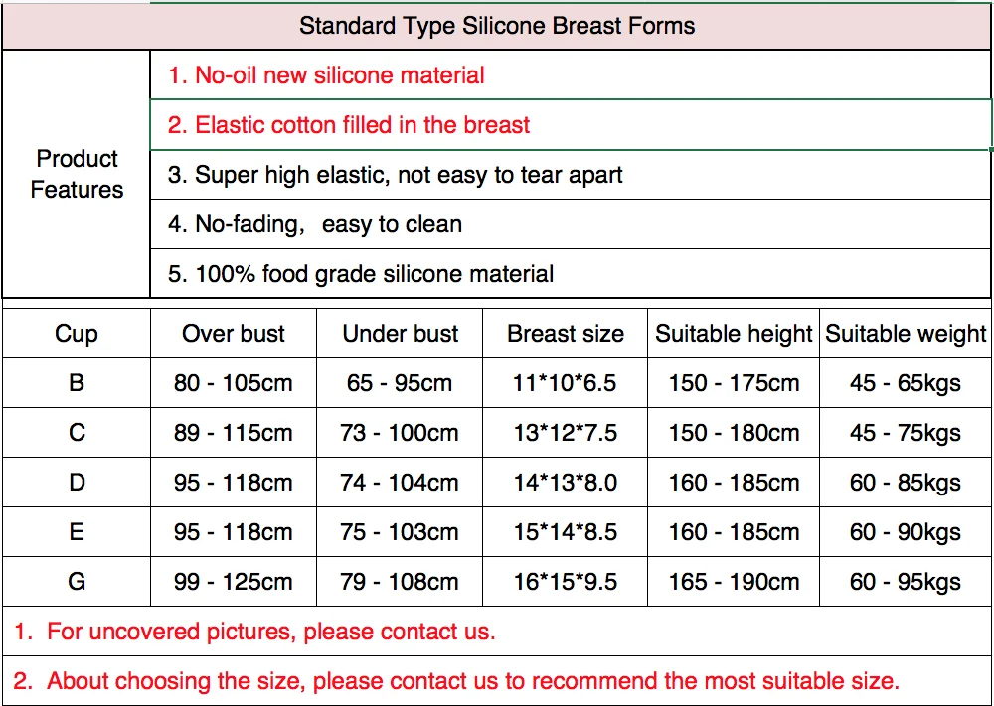Click the "15*14*8.5" breast size cell
994x706 pixels.
[x=566, y=532]
